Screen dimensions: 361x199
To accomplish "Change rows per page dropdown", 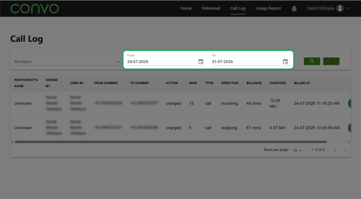I will click(x=297, y=150).
